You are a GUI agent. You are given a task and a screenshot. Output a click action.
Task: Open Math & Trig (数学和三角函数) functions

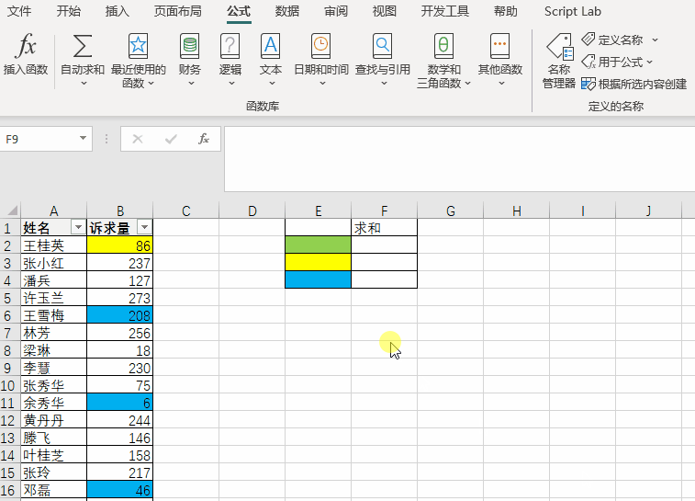(443, 61)
